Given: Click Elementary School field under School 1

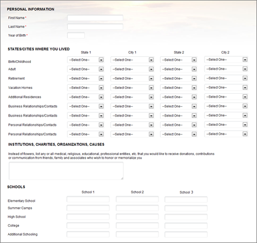Looking at the screenshot, I should tap(88, 199).
